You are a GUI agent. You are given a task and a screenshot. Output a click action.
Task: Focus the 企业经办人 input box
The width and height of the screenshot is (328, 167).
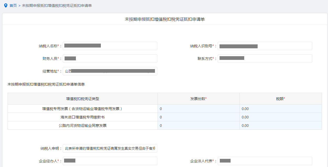pyautogui.click(x=110, y=161)
